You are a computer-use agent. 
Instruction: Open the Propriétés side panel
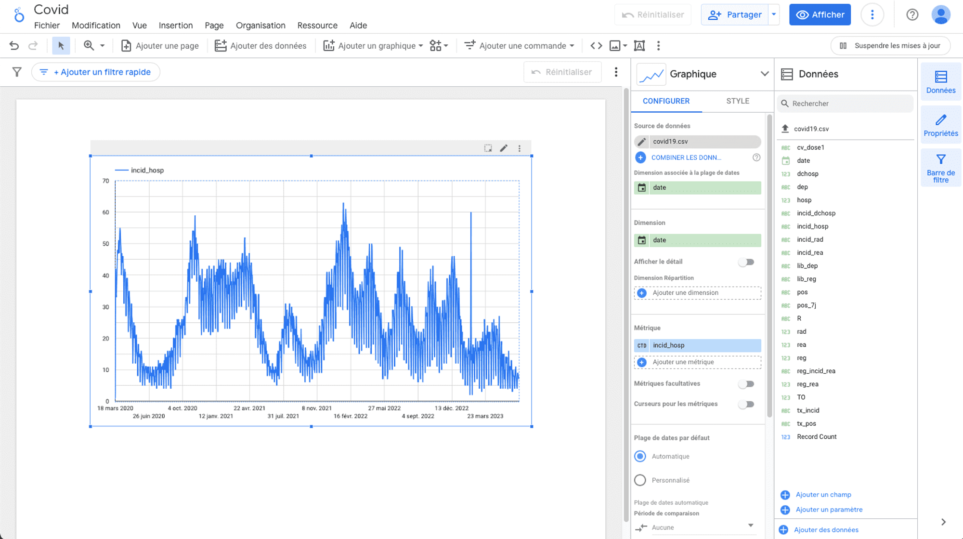click(940, 125)
